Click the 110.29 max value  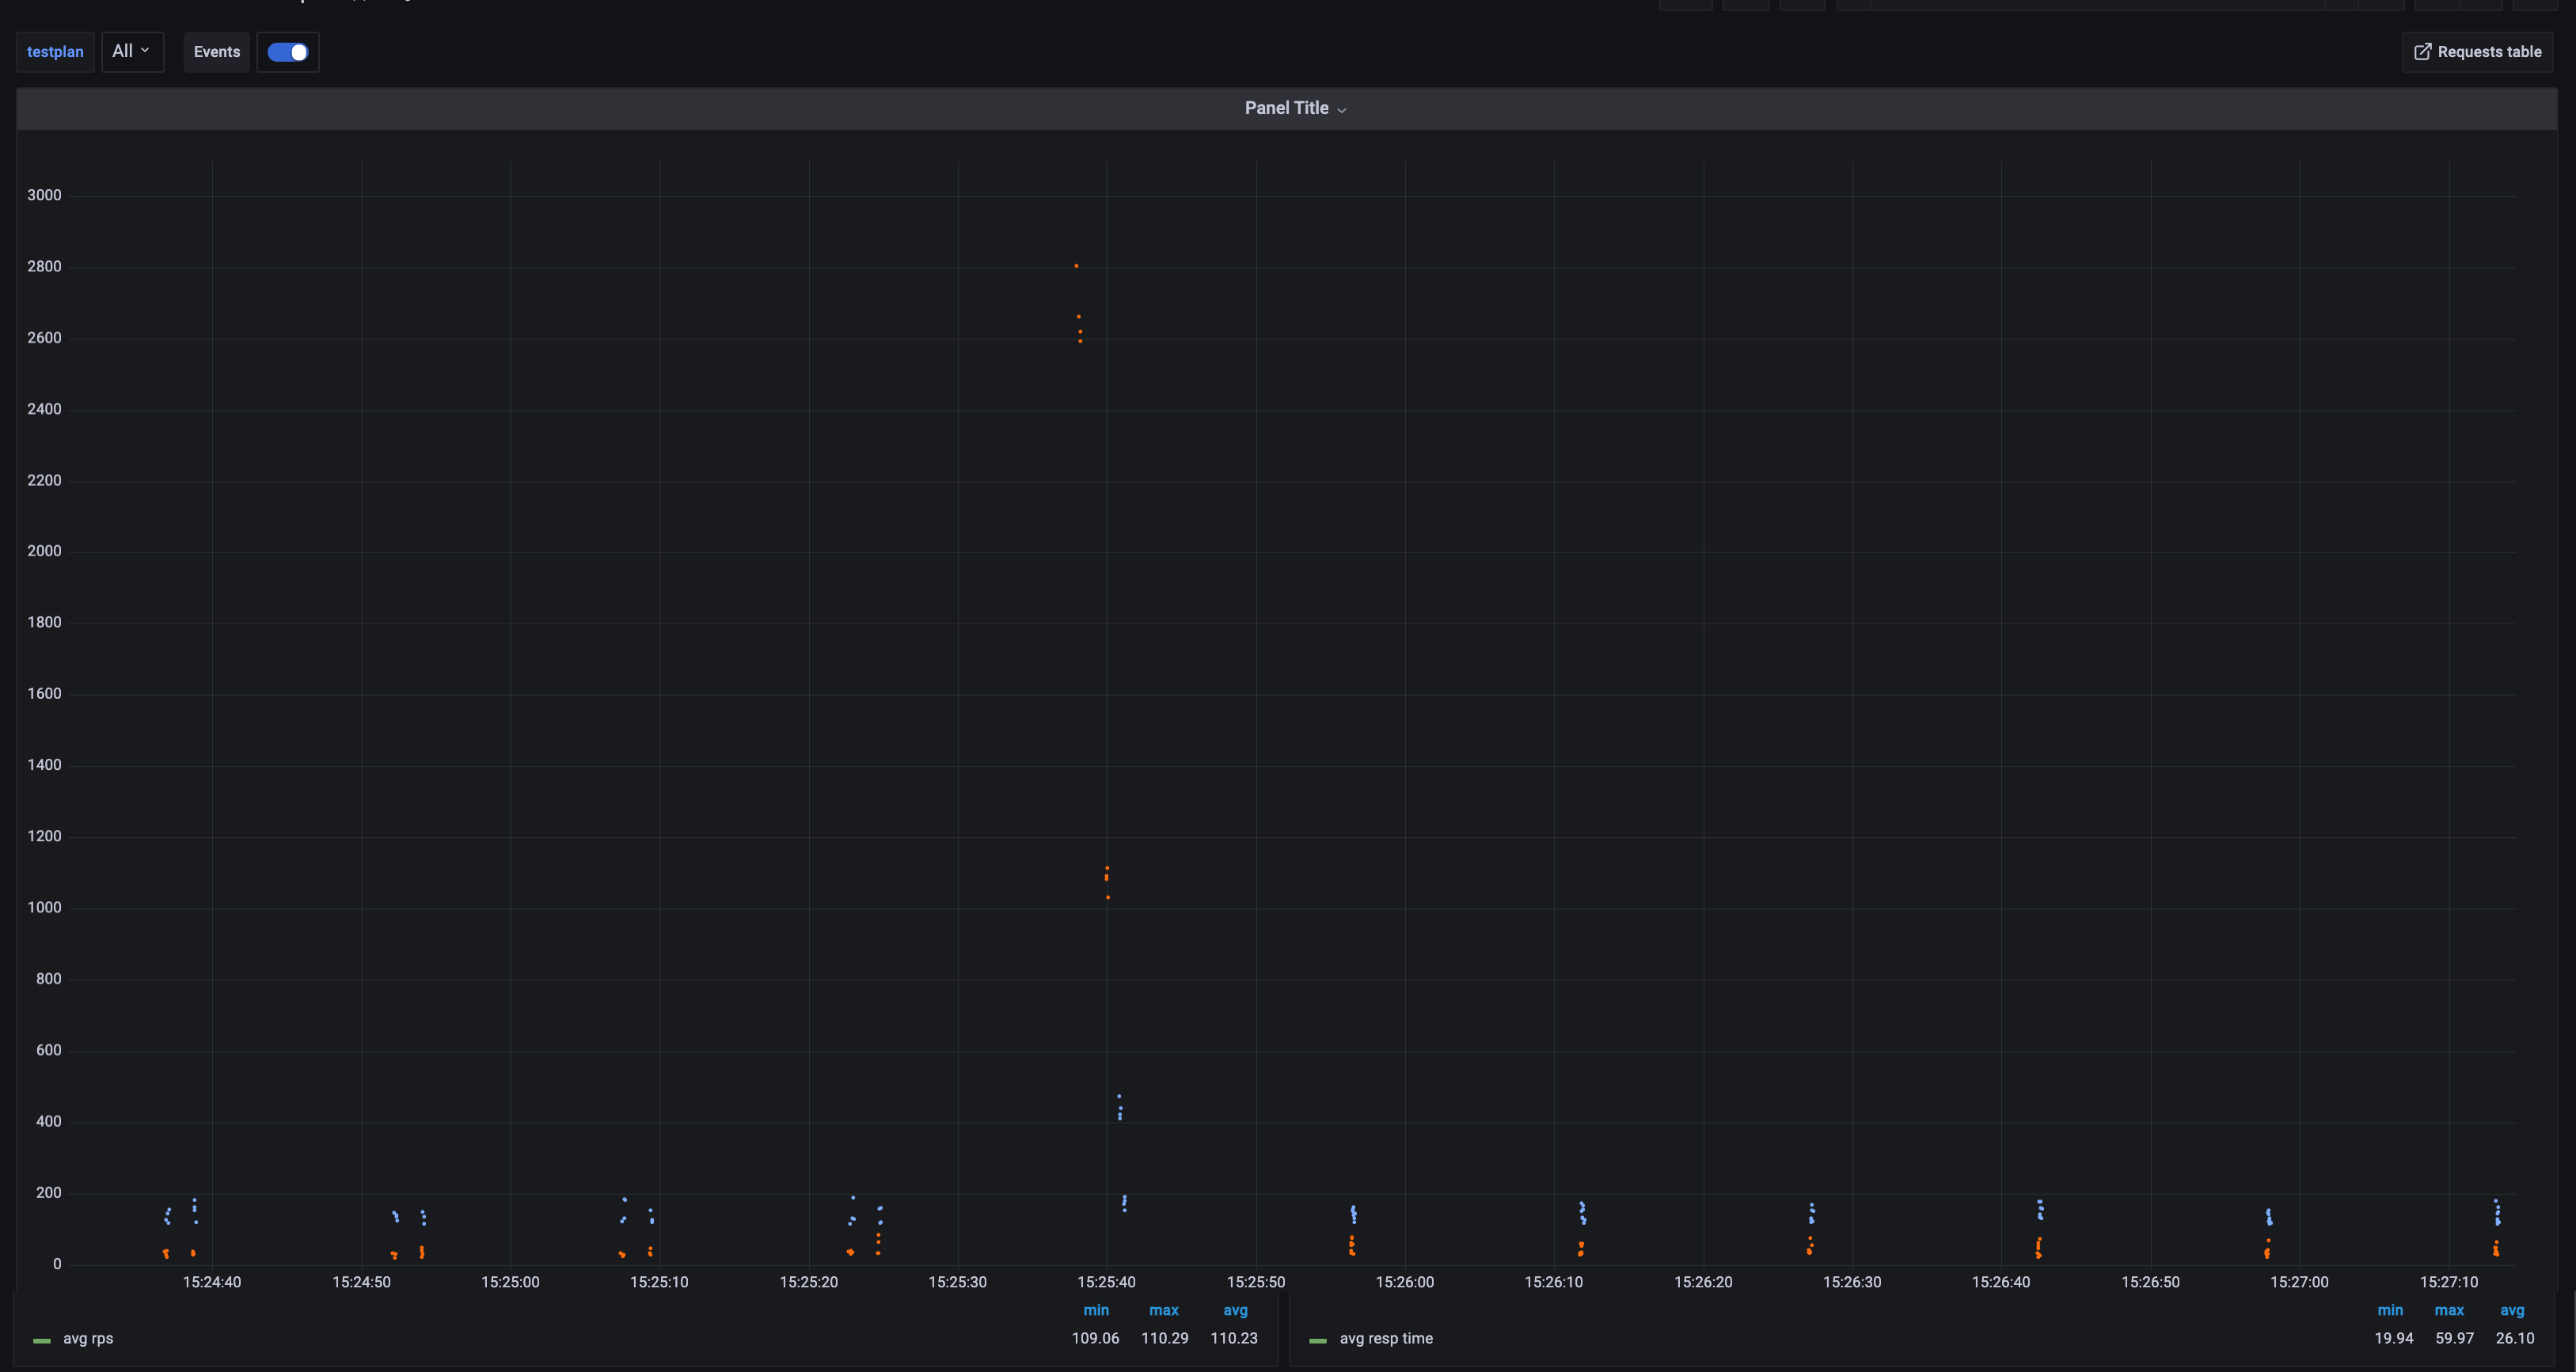click(x=1165, y=1338)
